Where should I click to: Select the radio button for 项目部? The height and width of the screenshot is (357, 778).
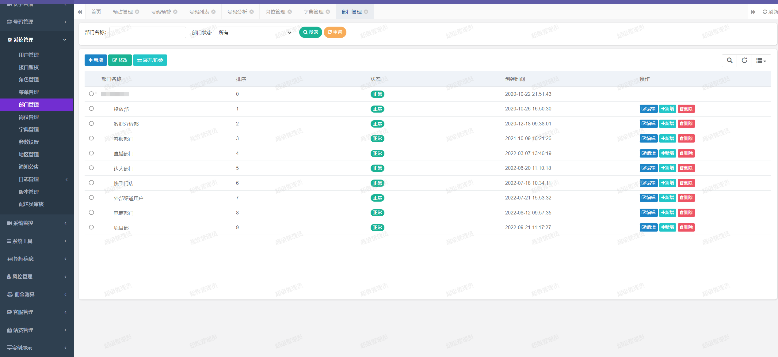pyautogui.click(x=91, y=227)
